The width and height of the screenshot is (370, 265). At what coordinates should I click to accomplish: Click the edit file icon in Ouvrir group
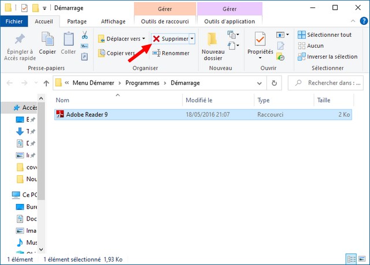tap(280, 46)
